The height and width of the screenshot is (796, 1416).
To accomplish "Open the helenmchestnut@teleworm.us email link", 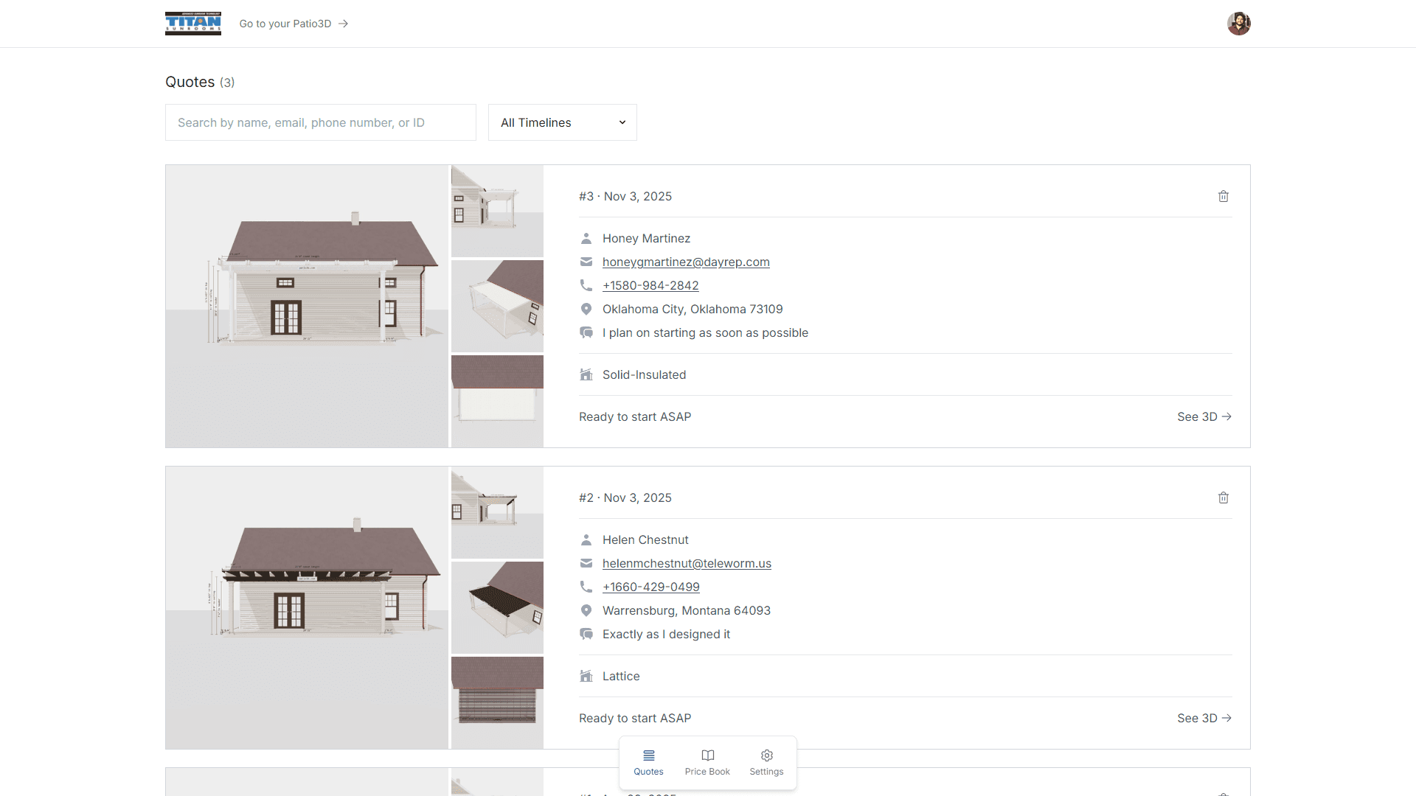I will click(x=686, y=563).
